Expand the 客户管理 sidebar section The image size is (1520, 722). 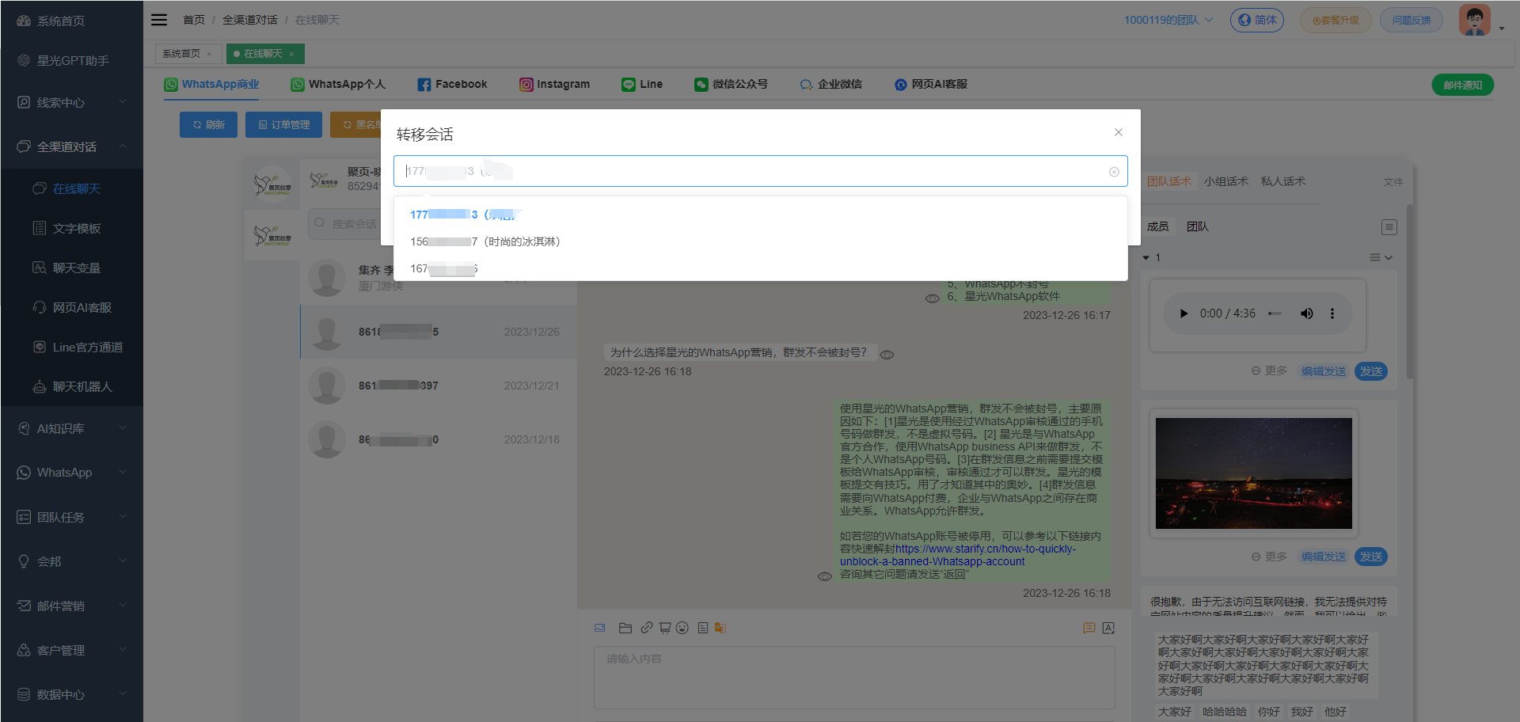pyautogui.click(x=71, y=650)
